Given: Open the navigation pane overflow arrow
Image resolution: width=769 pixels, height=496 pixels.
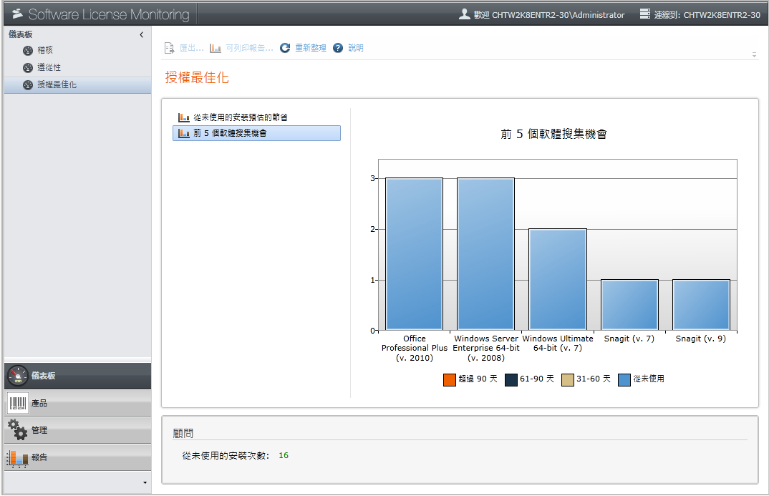Looking at the screenshot, I should (x=145, y=483).
